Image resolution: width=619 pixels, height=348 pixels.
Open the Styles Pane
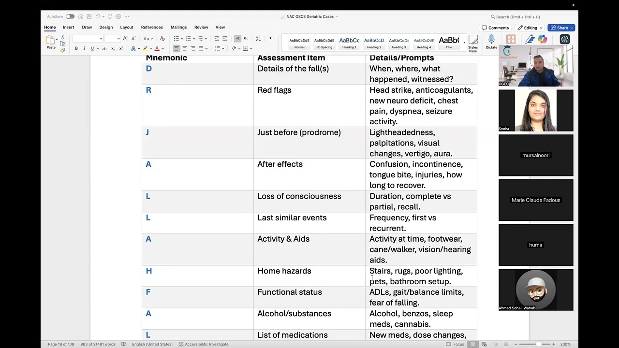point(473,43)
